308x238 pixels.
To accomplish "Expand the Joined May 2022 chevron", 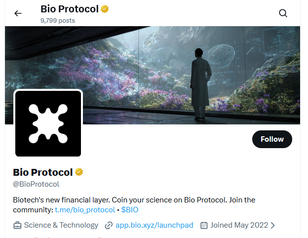I will coord(273,225).
